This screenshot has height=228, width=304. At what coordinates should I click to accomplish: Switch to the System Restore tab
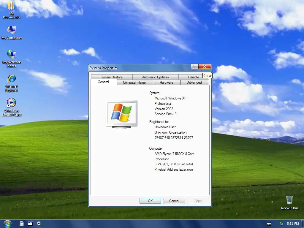tap(112, 77)
